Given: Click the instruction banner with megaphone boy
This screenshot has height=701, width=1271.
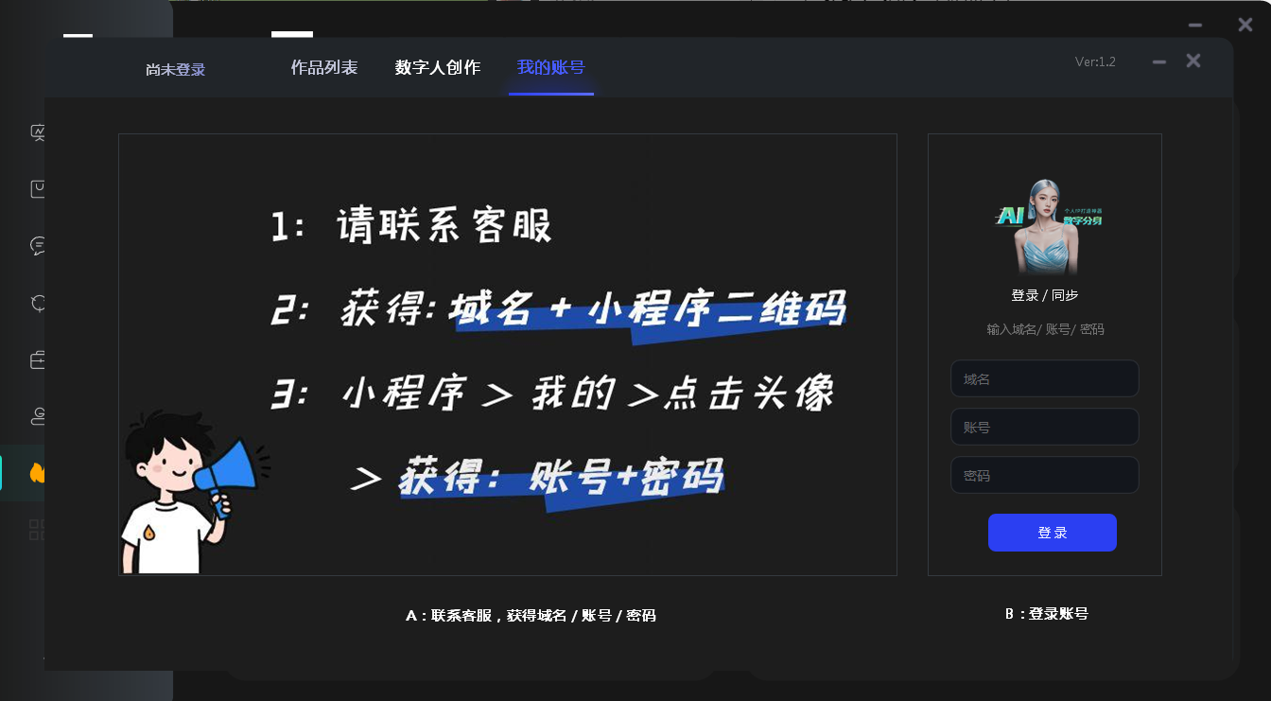Looking at the screenshot, I should 507,354.
